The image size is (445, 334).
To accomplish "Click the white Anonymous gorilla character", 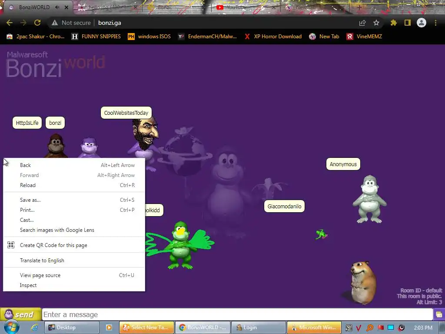I will (369, 199).
